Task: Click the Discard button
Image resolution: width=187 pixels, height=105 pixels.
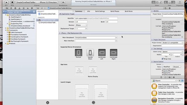Action: [x=176, y=67]
